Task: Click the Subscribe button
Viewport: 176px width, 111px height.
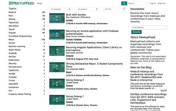Action: tap(136, 32)
